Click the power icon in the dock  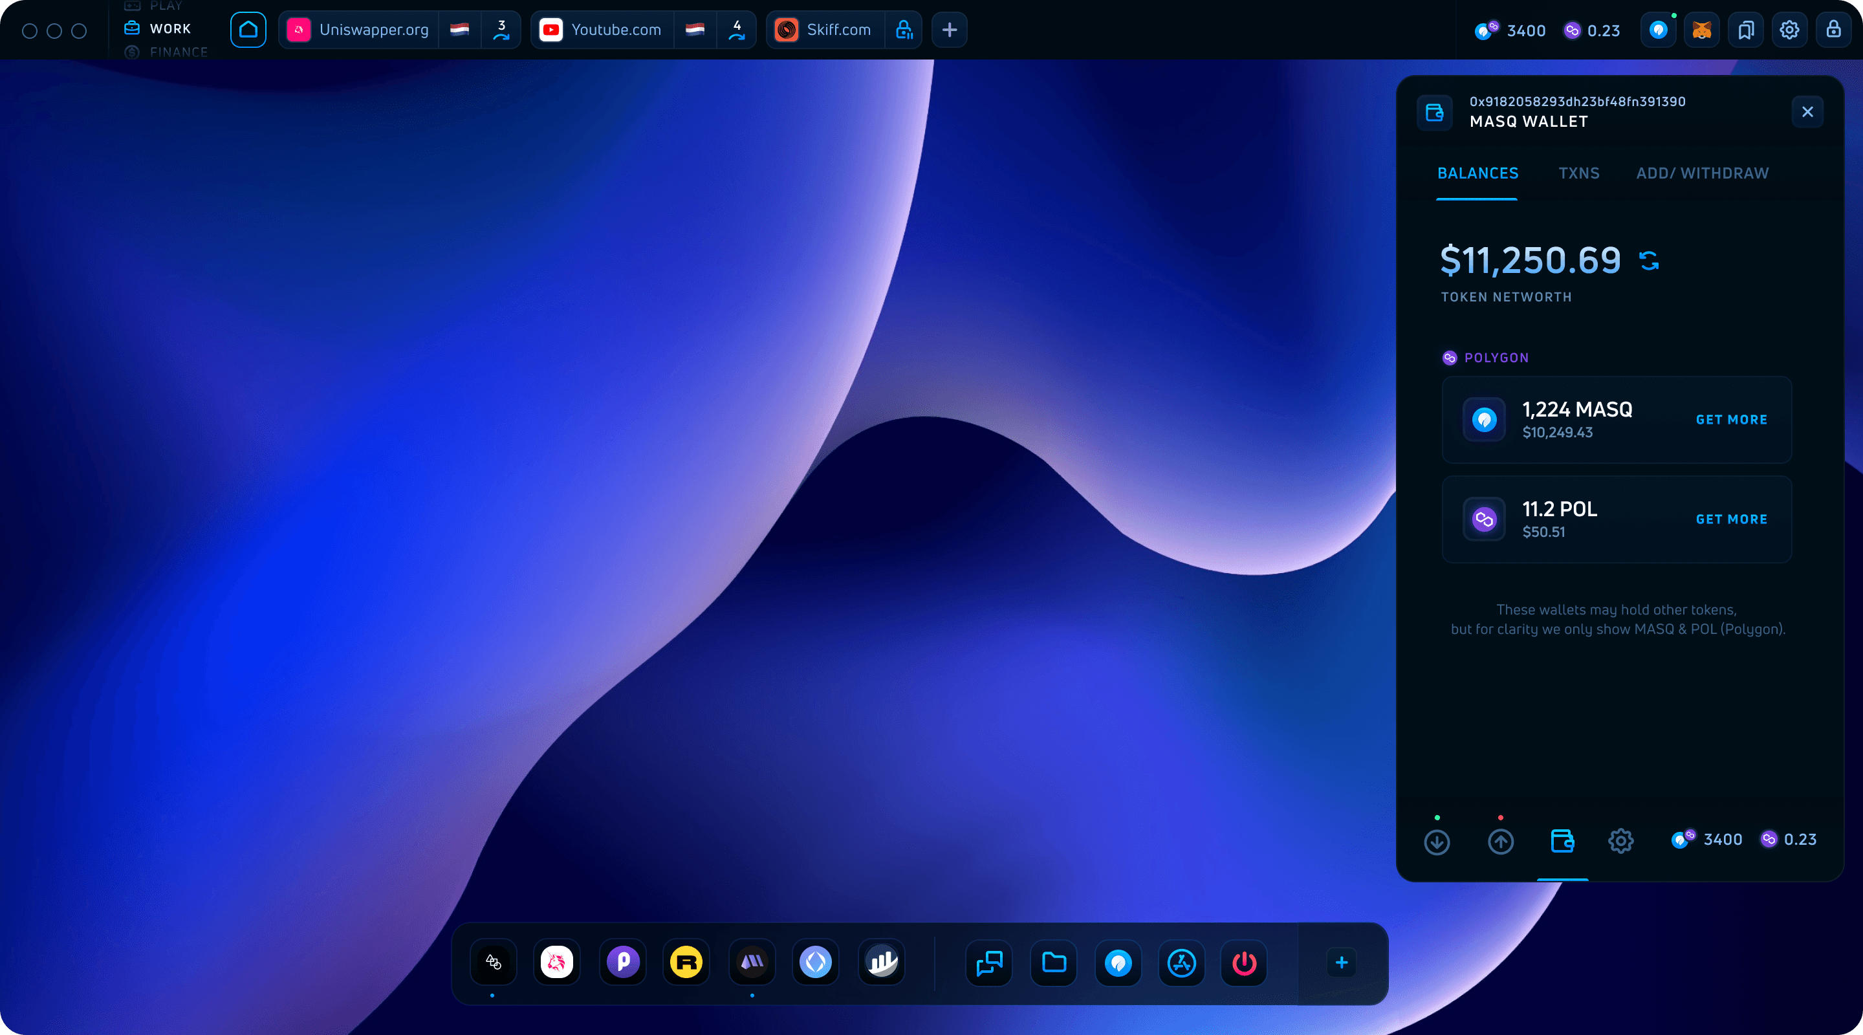pos(1244,963)
